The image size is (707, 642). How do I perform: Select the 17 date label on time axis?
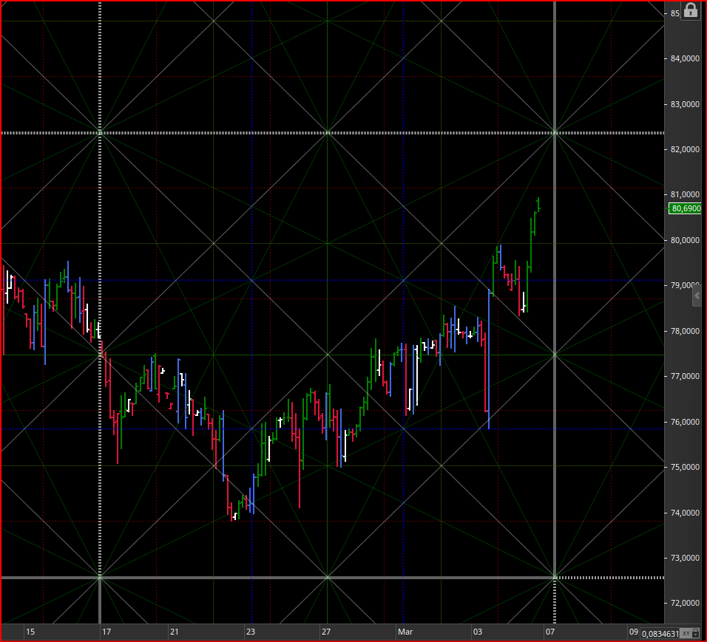click(x=106, y=632)
